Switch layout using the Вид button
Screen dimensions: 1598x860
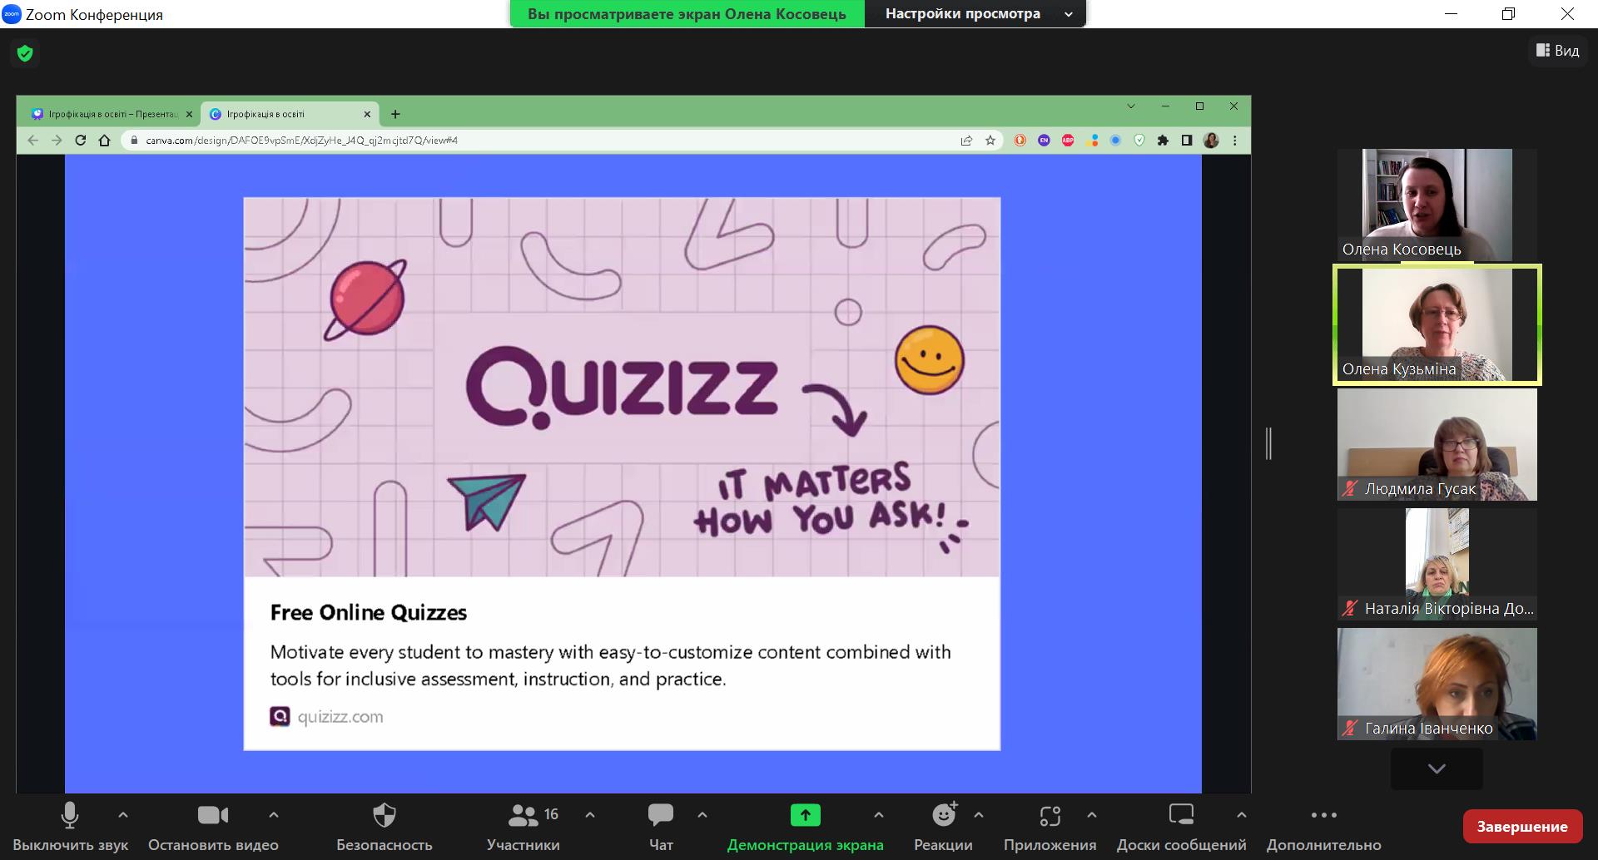(1557, 51)
